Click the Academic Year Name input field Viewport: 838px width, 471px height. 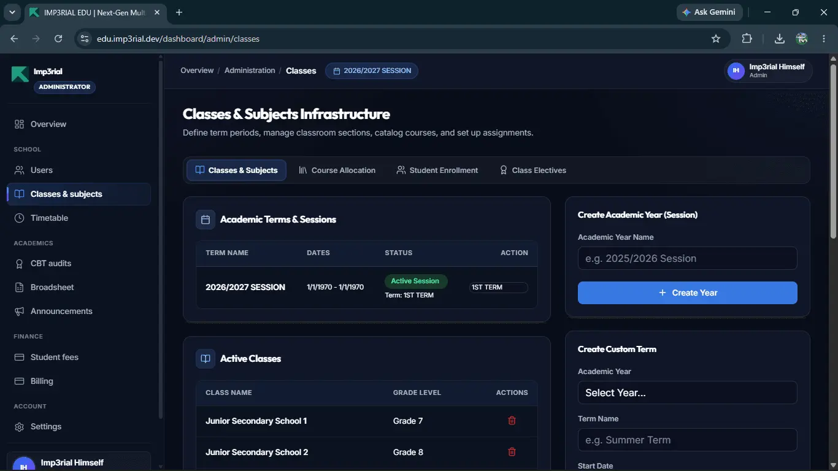(687, 258)
